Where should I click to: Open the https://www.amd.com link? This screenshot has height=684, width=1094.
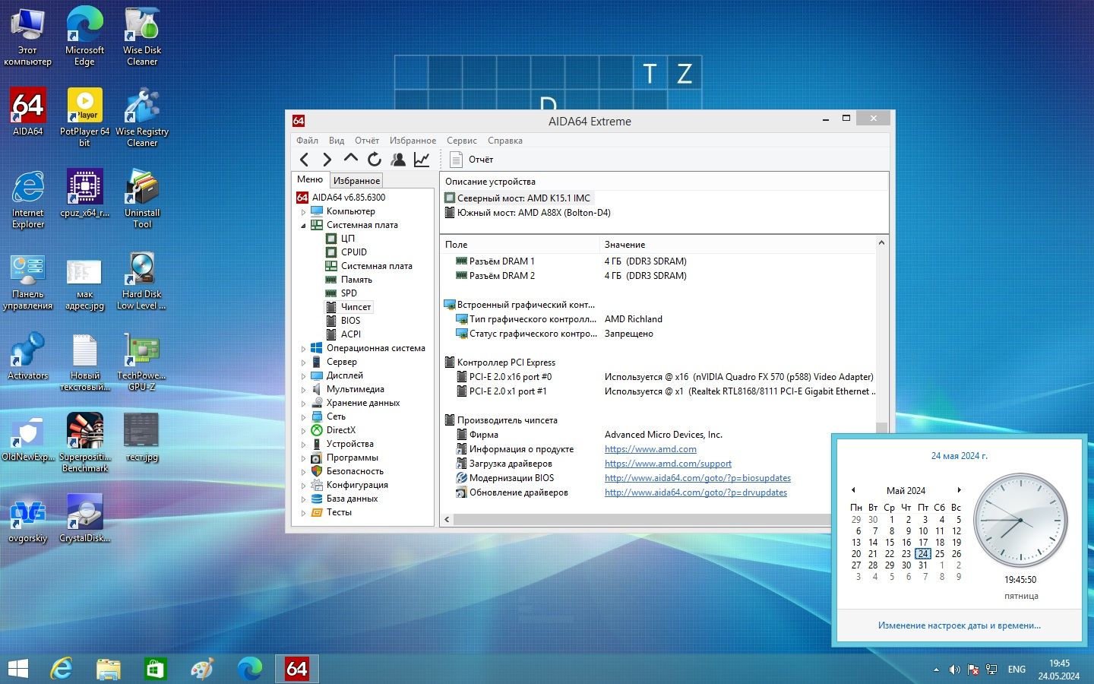[650, 449]
